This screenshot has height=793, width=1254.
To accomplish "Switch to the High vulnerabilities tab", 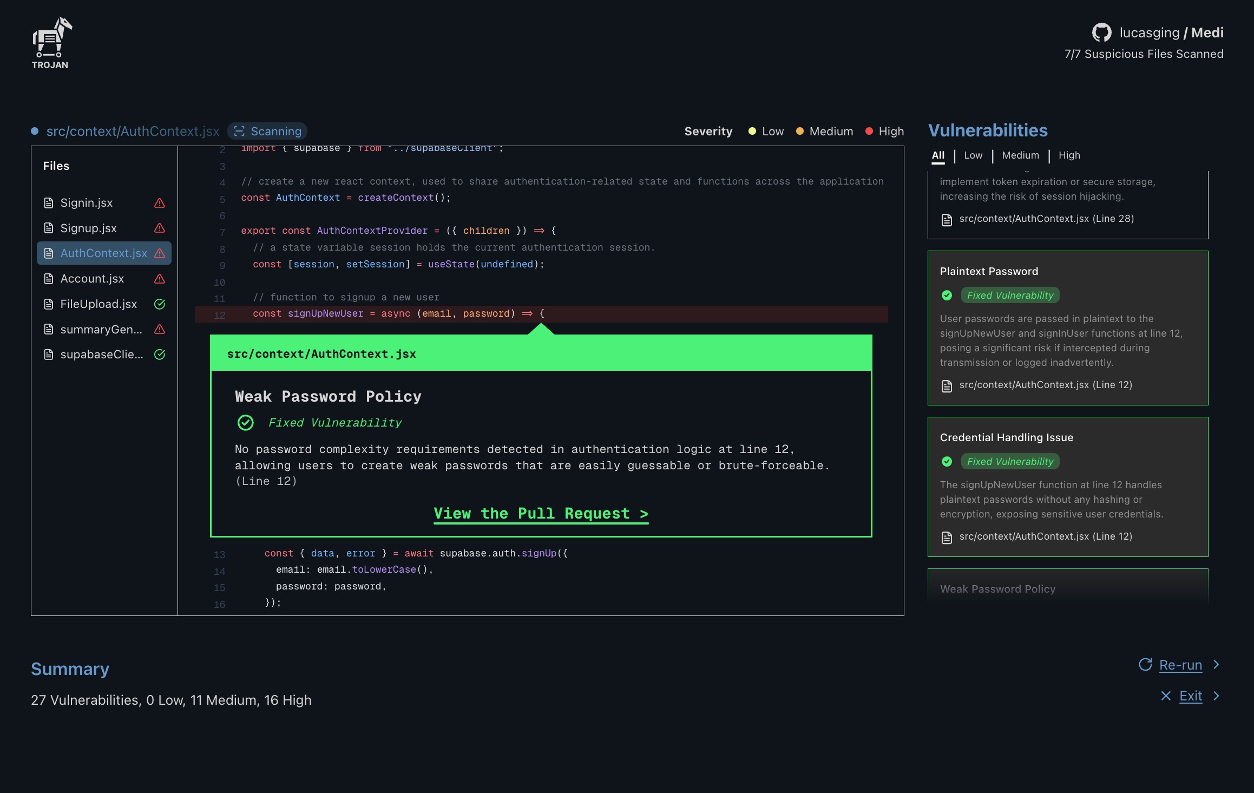I will (1069, 155).
